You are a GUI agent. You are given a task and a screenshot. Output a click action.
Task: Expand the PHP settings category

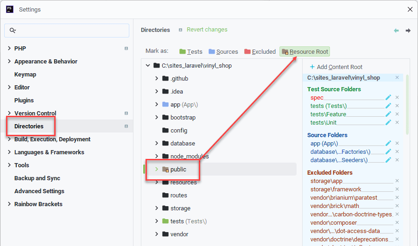pyautogui.click(x=9, y=48)
